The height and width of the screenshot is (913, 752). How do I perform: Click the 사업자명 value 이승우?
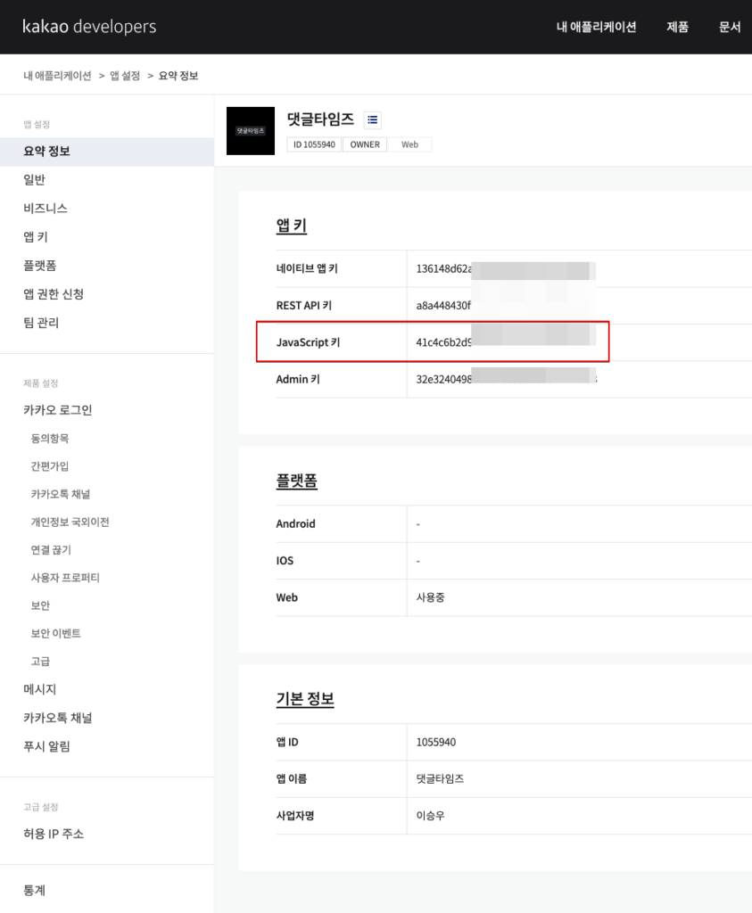click(x=431, y=816)
